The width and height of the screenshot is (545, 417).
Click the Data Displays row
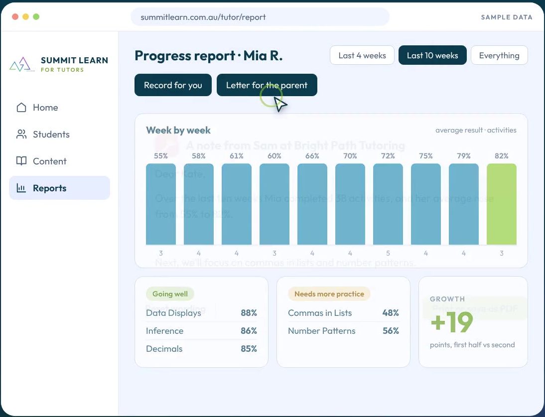click(x=201, y=313)
